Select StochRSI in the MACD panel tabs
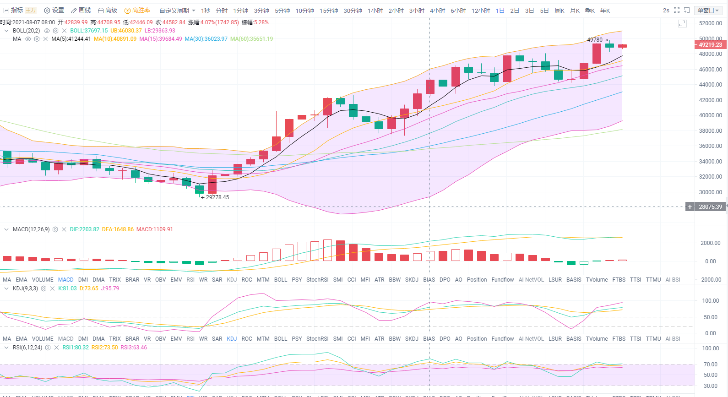 (317, 280)
